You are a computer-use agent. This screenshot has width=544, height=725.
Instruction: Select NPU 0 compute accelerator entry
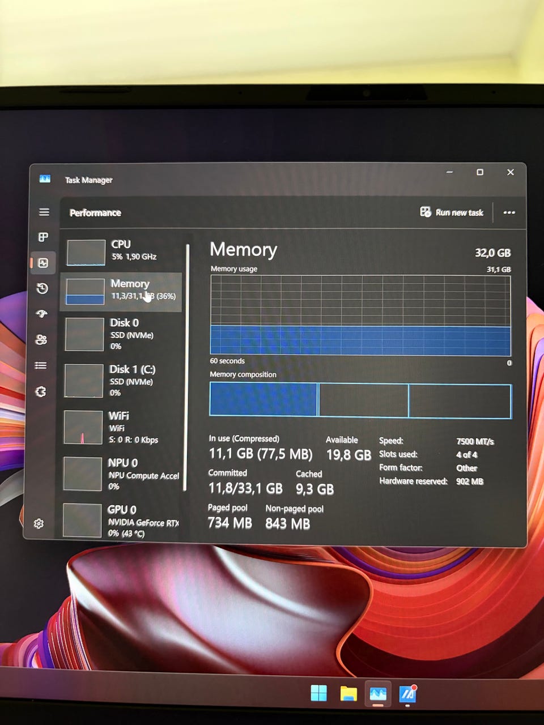121,474
